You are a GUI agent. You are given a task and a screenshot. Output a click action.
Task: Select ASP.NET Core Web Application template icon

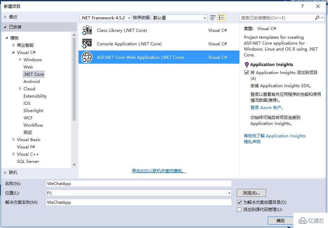click(x=87, y=57)
